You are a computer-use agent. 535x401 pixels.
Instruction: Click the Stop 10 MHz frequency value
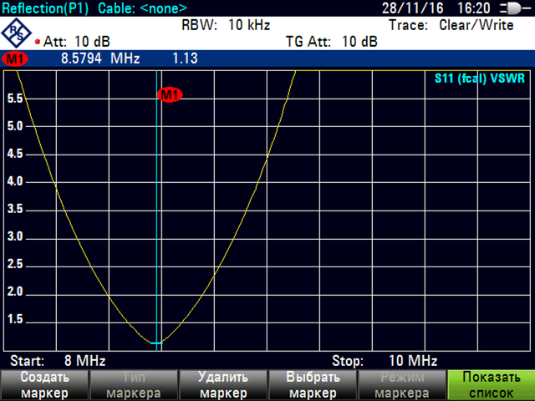pos(413,361)
